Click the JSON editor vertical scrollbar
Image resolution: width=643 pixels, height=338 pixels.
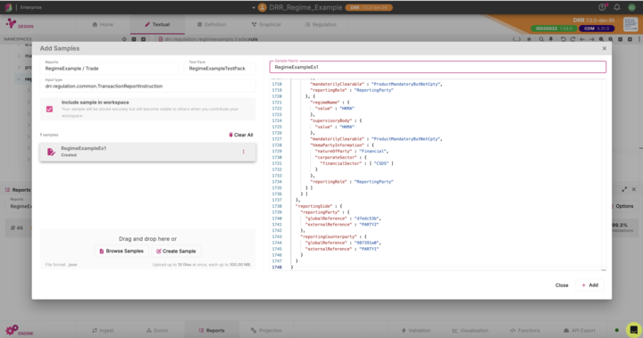tap(604, 174)
